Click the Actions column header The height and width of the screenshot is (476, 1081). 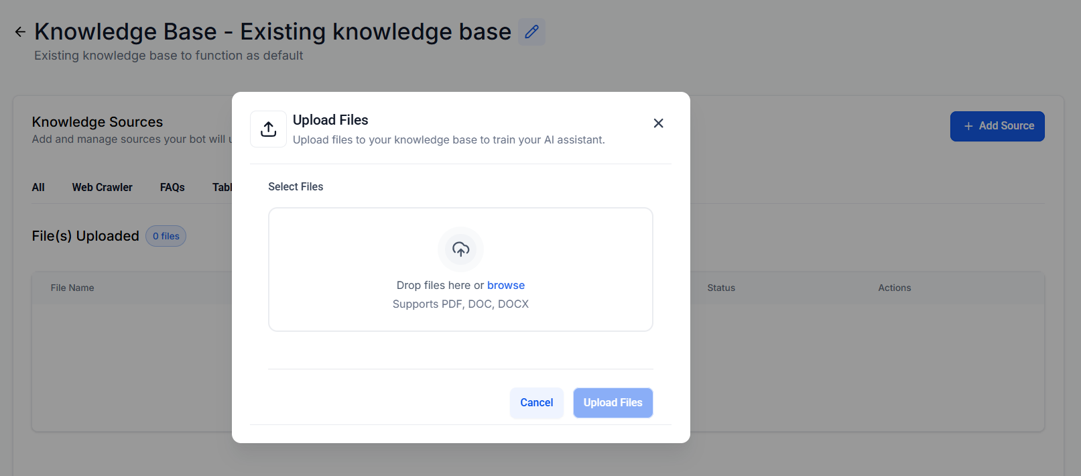click(x=895, y=288)
